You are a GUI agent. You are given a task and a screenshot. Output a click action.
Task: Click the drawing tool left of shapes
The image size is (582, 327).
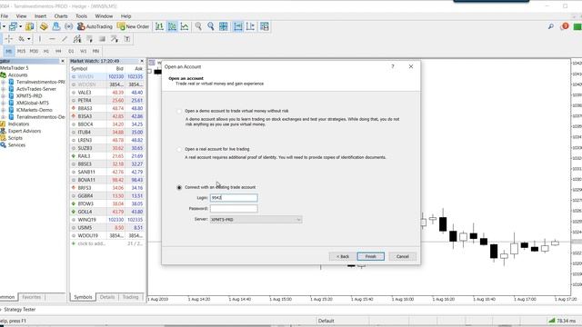90,39
